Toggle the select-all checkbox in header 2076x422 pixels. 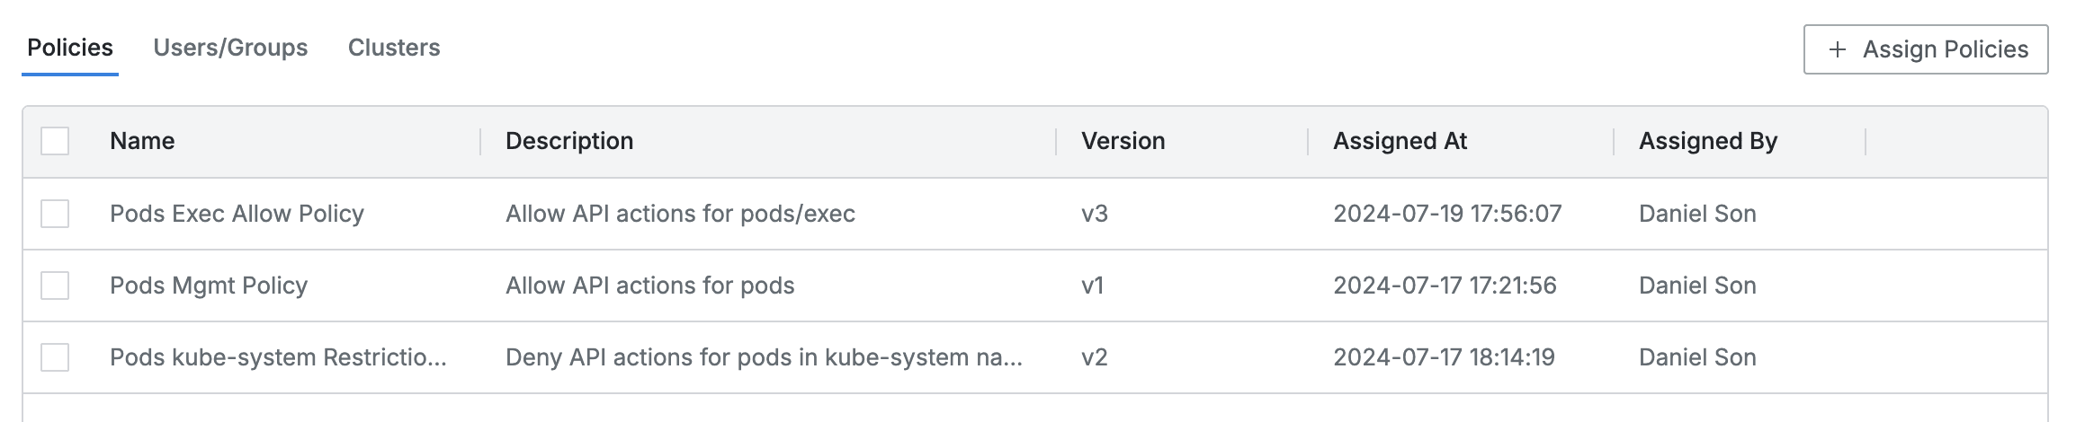[55, 141]
